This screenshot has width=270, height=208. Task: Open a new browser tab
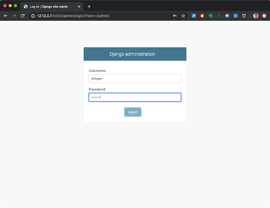click(x=89, y=6)
